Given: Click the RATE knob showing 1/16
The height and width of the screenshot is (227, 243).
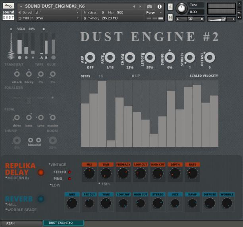Looking at the screenshot, I should [x=110, y=58].
